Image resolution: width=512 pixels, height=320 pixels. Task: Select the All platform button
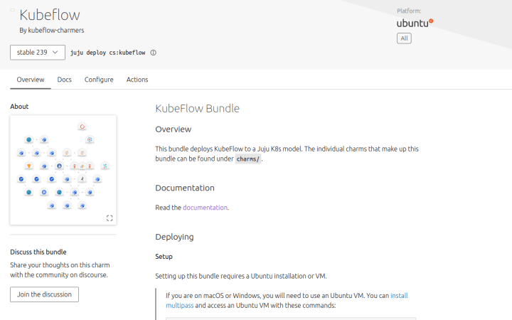404,38
